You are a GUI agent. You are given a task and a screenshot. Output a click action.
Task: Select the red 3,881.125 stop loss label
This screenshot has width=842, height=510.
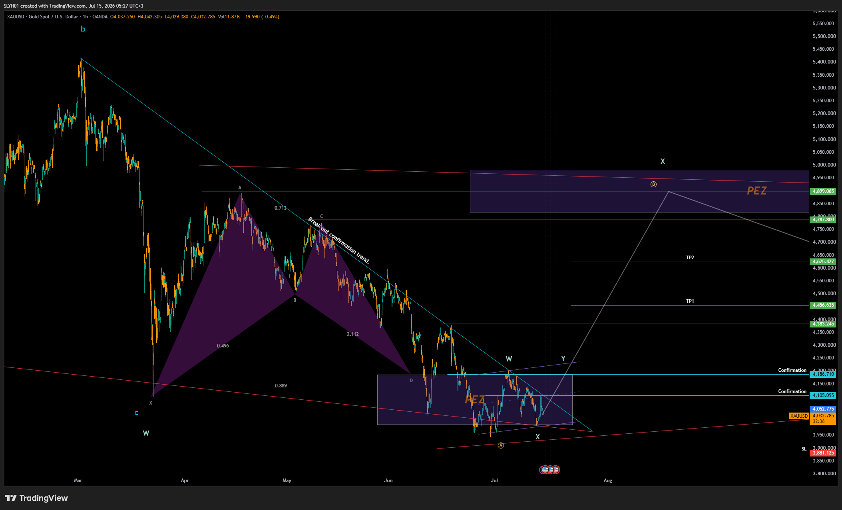[823, 453]
